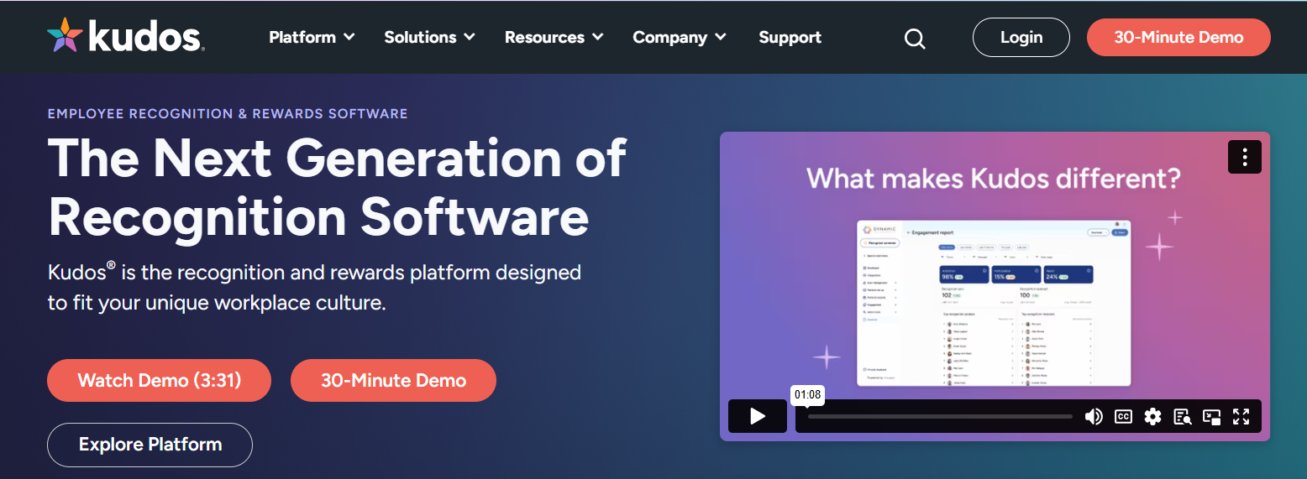Open the site search magnifier
The image size is (1307, 479).
pyautogui.click(x=915, y=39)
